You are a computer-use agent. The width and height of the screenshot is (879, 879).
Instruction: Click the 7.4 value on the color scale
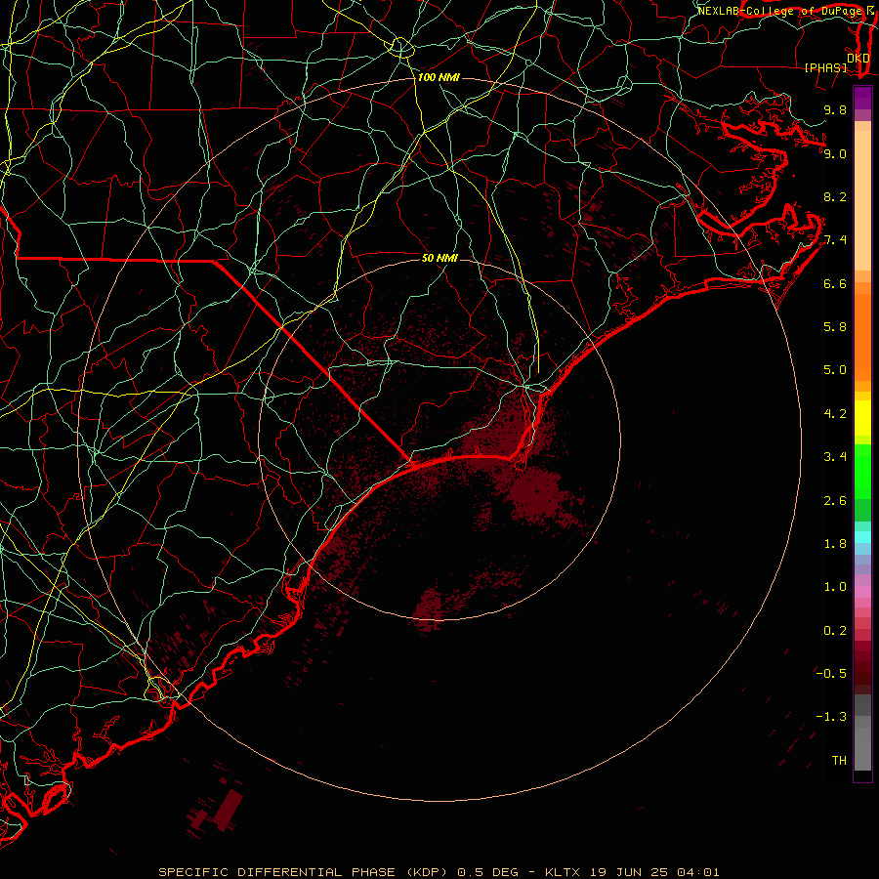(x=835, y=240)
